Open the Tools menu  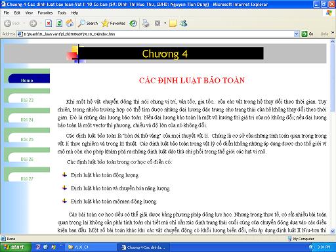click(62, 13)
